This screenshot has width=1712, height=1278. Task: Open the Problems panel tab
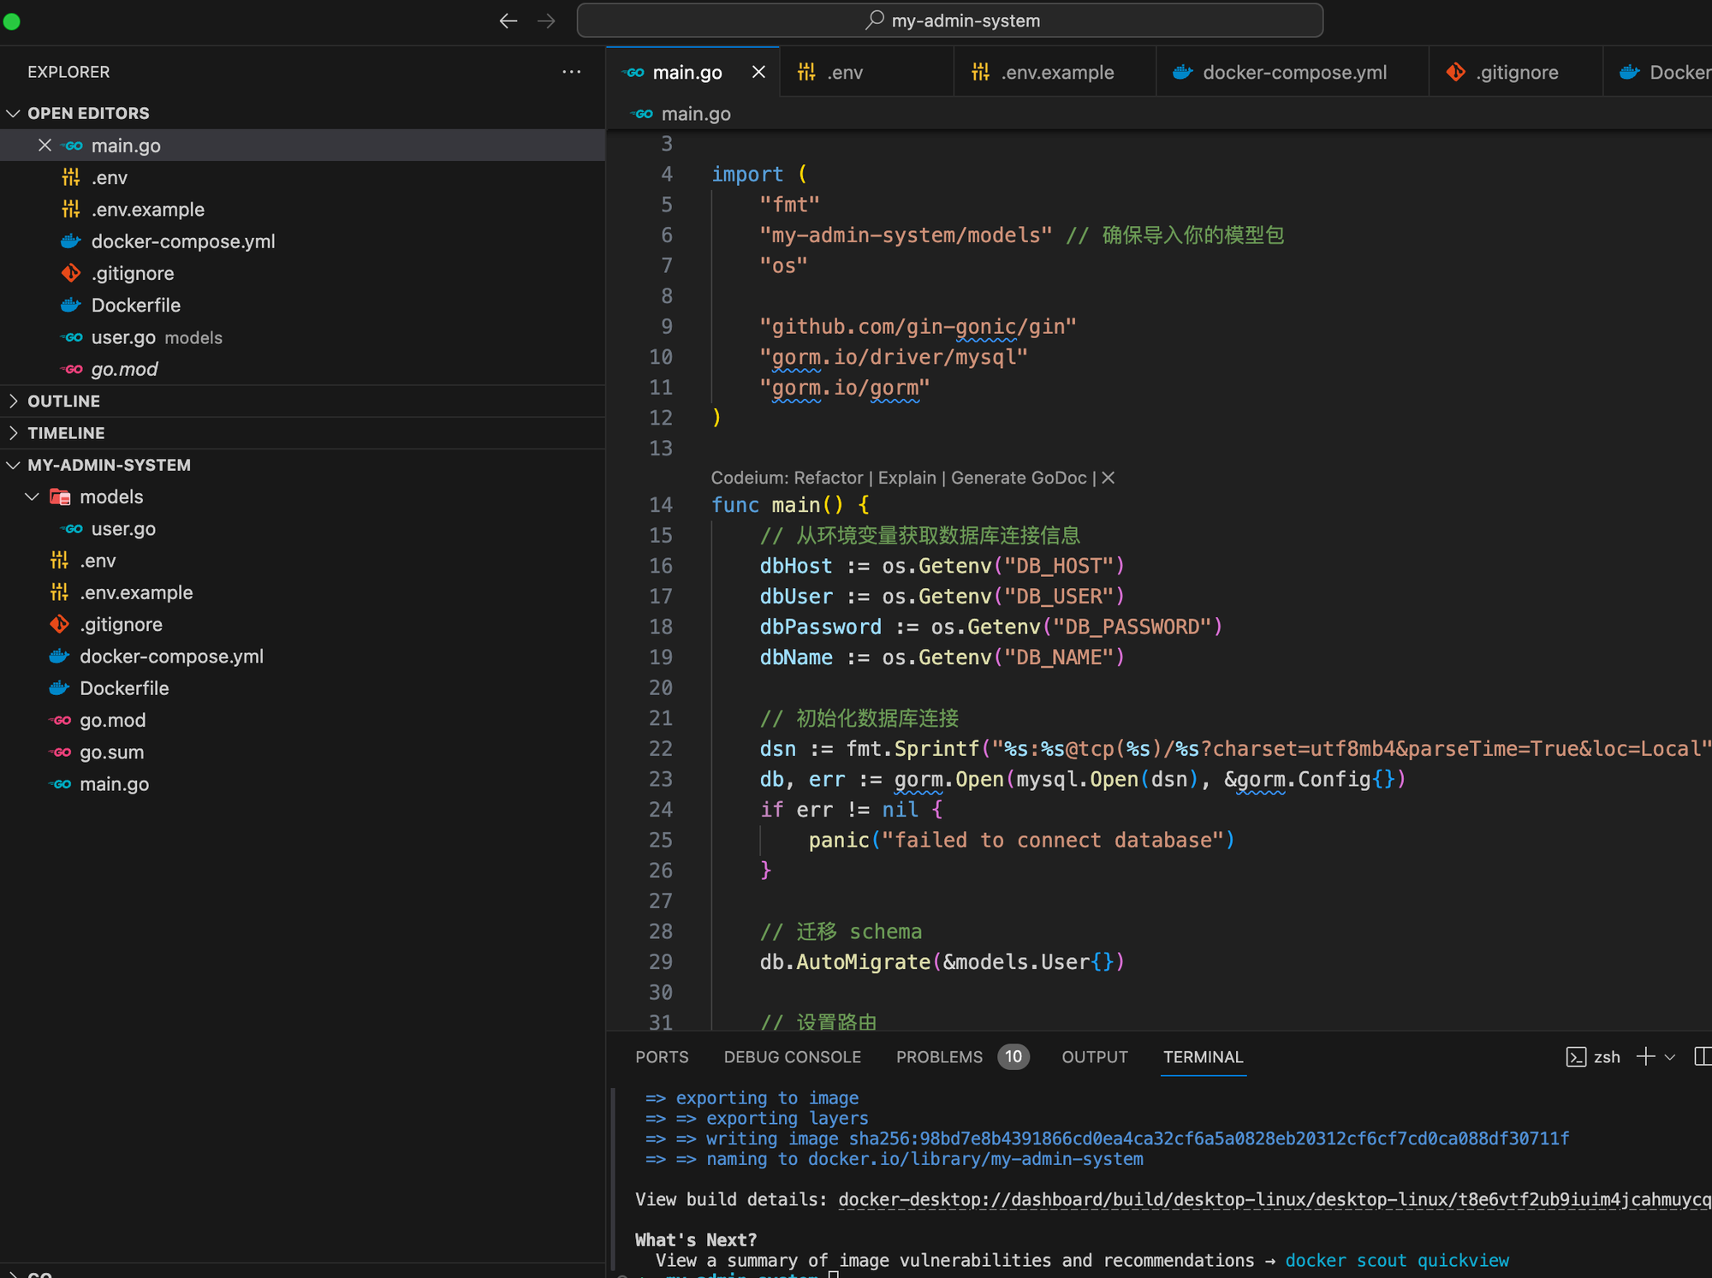(939, 1057)
